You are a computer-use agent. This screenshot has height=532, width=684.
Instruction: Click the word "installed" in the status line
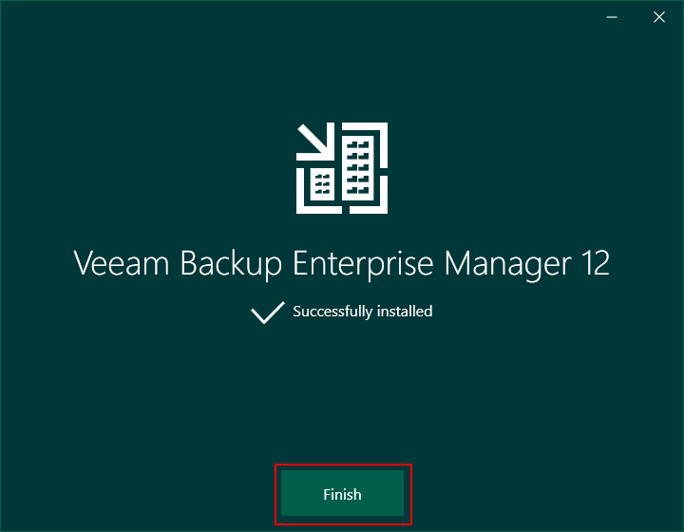pos(405,312)
